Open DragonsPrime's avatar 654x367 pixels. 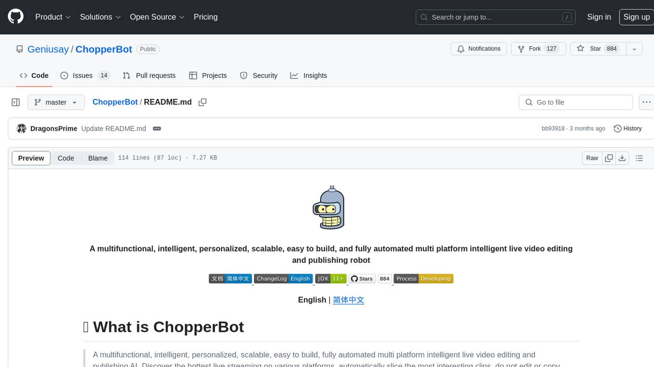click(21, 129)
